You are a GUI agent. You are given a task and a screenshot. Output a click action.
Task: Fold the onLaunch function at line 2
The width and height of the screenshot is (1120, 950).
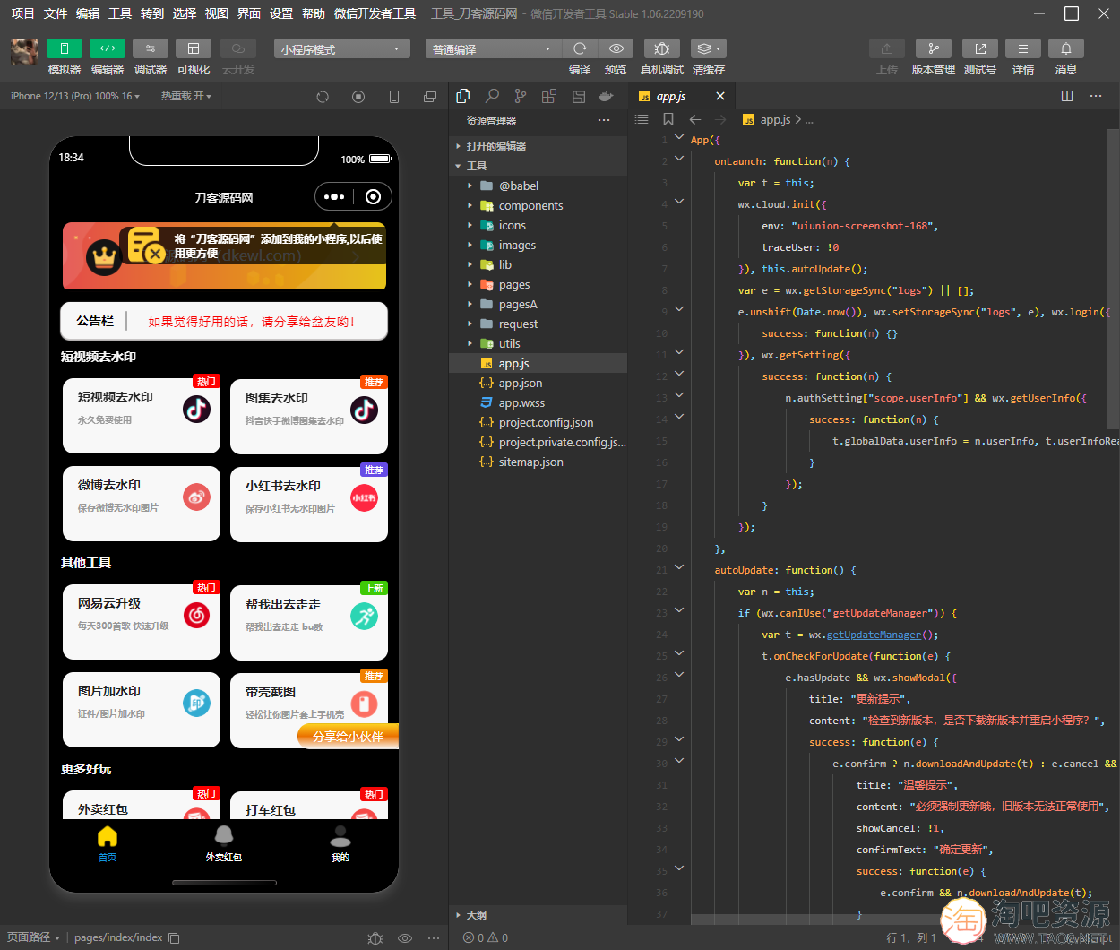[679, 159]
